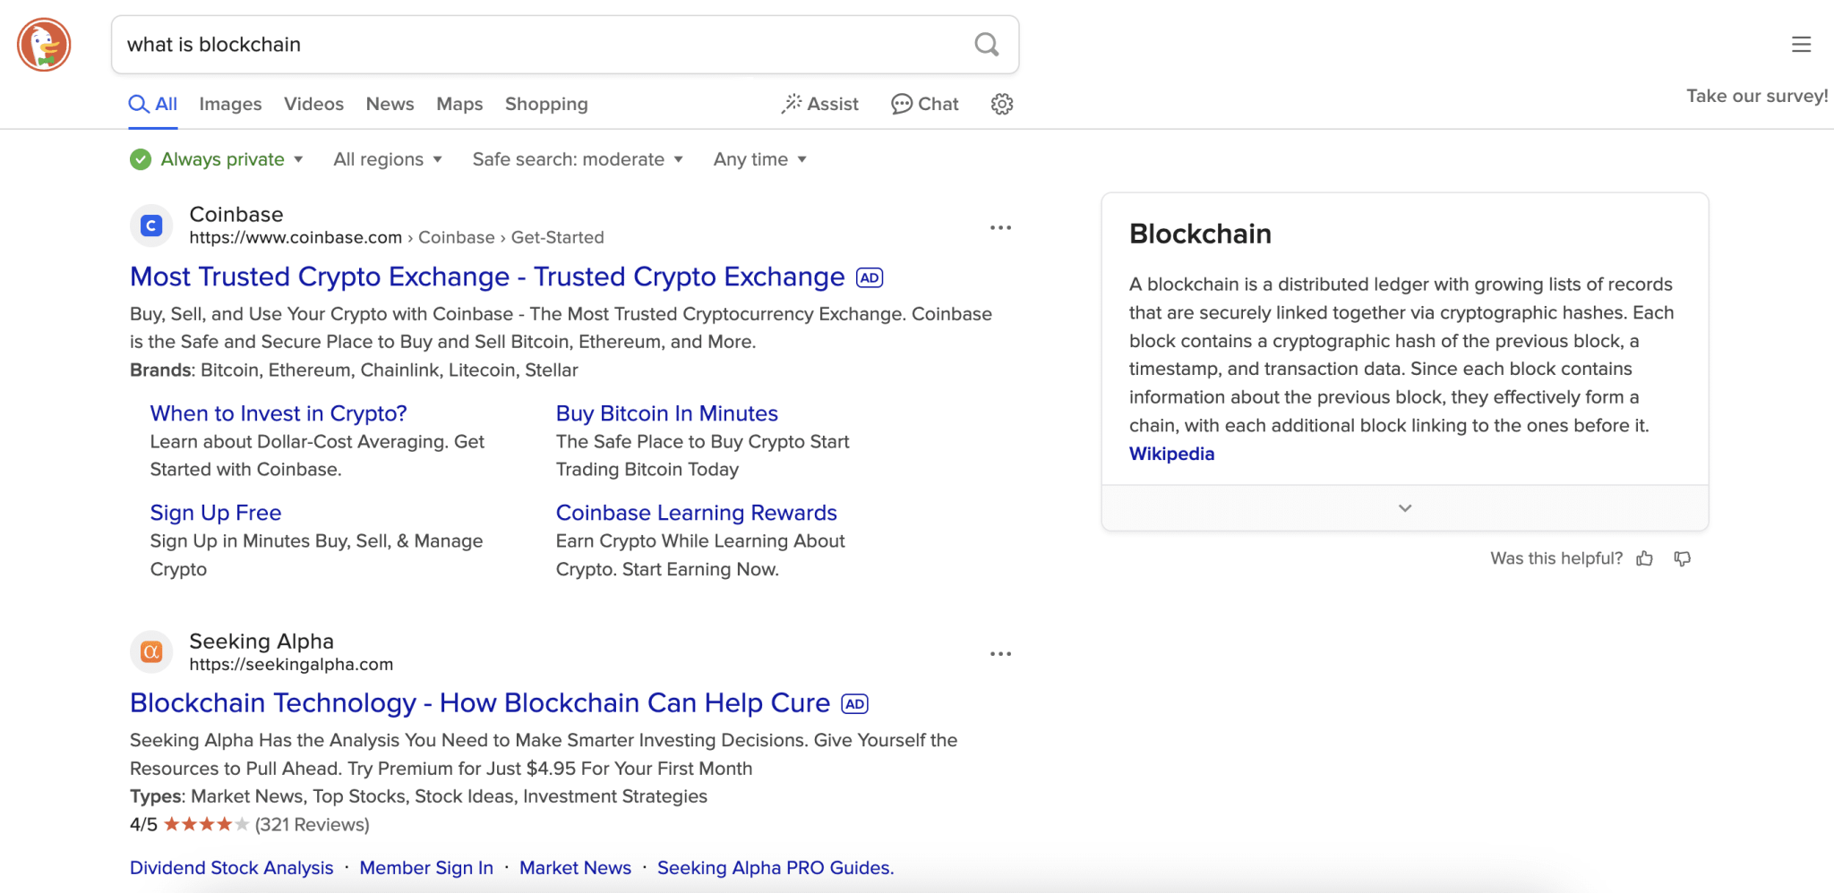Switch to the Images tab
Viewport: 1834px width, 893px height.
point(230,104)
